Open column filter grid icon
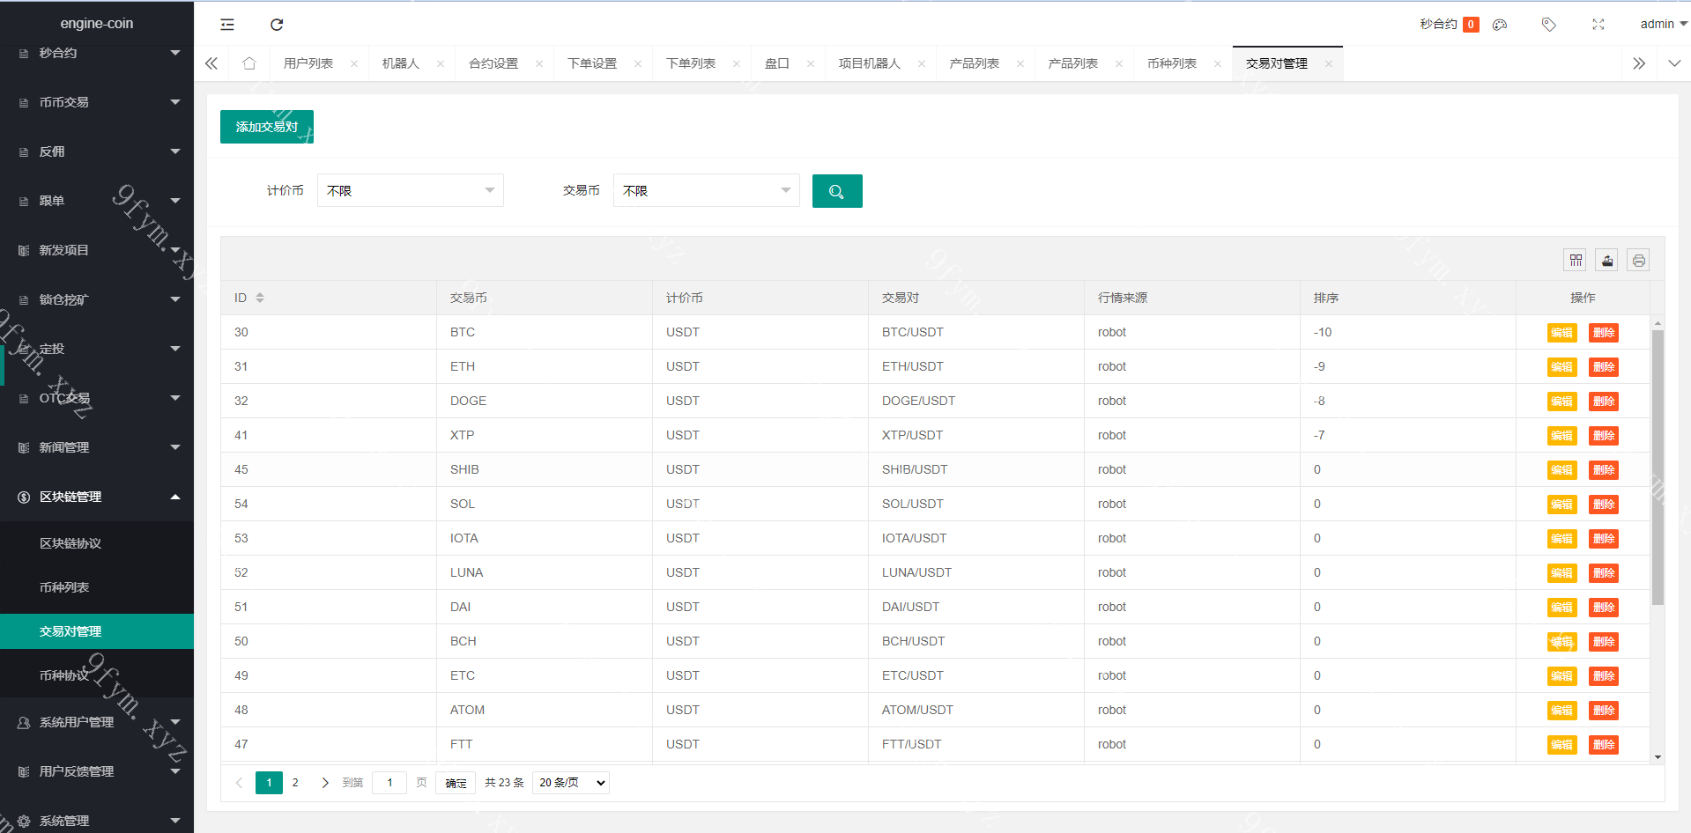Screen dimensions: 1691x833 (x=1576, y=260)
